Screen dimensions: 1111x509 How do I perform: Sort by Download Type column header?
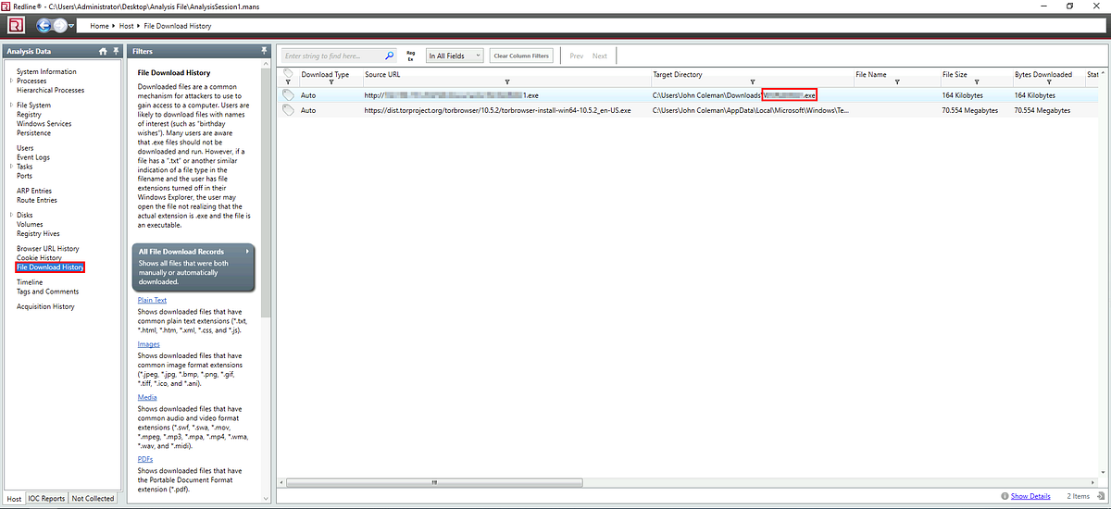click(325, 74)
